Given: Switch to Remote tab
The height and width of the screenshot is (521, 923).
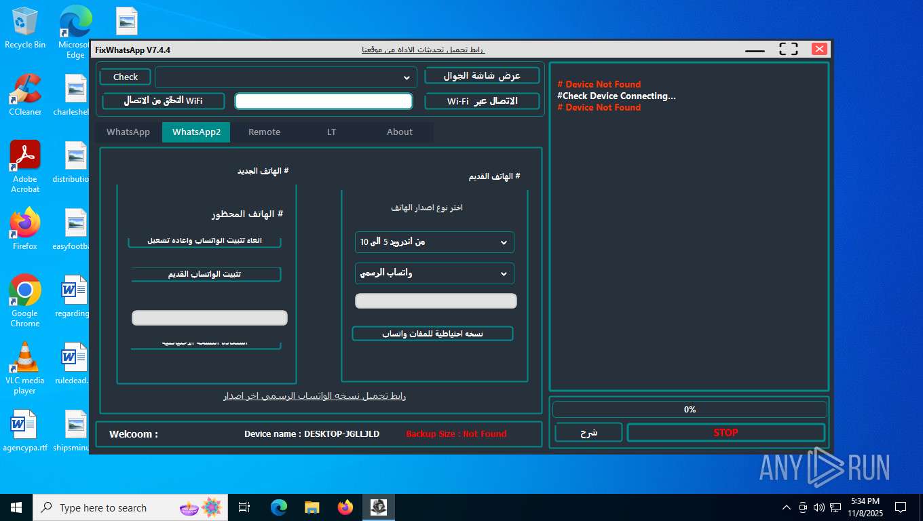Looking at the screenshot, I should 264,132.
